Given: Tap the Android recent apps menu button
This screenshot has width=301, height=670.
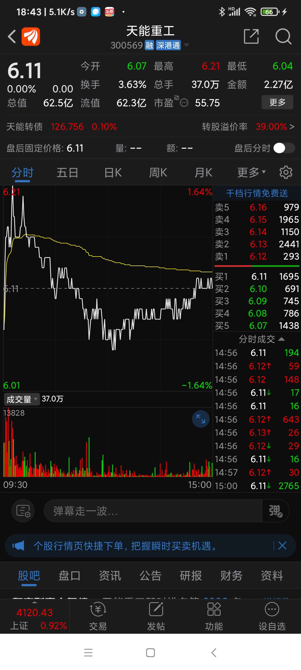Looking at the screenshot, I should pyautogui.click(x=88, y=653).
